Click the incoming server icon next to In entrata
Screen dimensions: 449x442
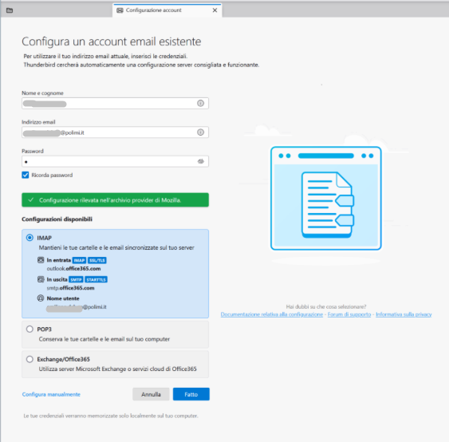pyautogui.click(x=41, y=260)
